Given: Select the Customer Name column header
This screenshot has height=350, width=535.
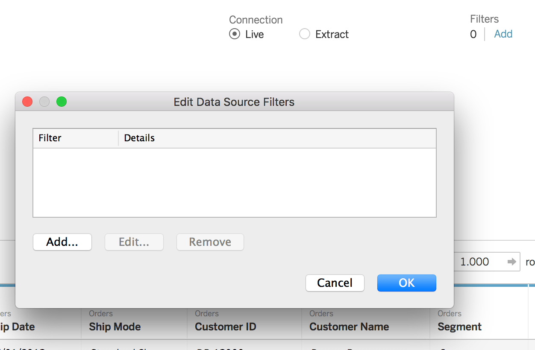Looking at the screenshot, I should [x=349, y=327].
